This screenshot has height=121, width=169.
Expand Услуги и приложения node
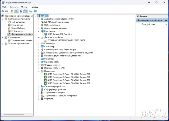click(3, 43)
